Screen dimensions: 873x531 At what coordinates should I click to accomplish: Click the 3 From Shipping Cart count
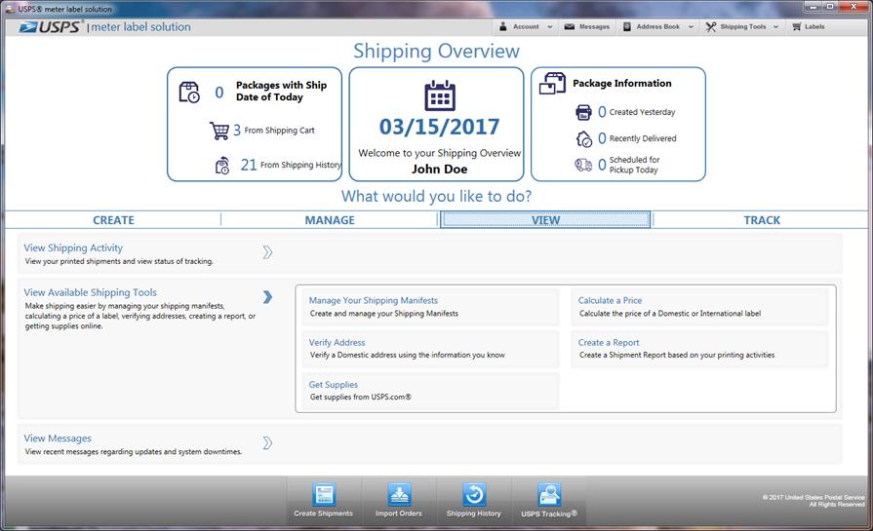click(237, 131)
